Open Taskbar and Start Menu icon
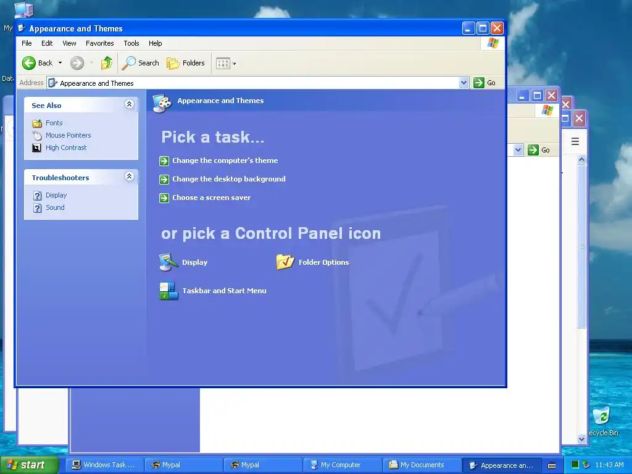 [168, 291]
